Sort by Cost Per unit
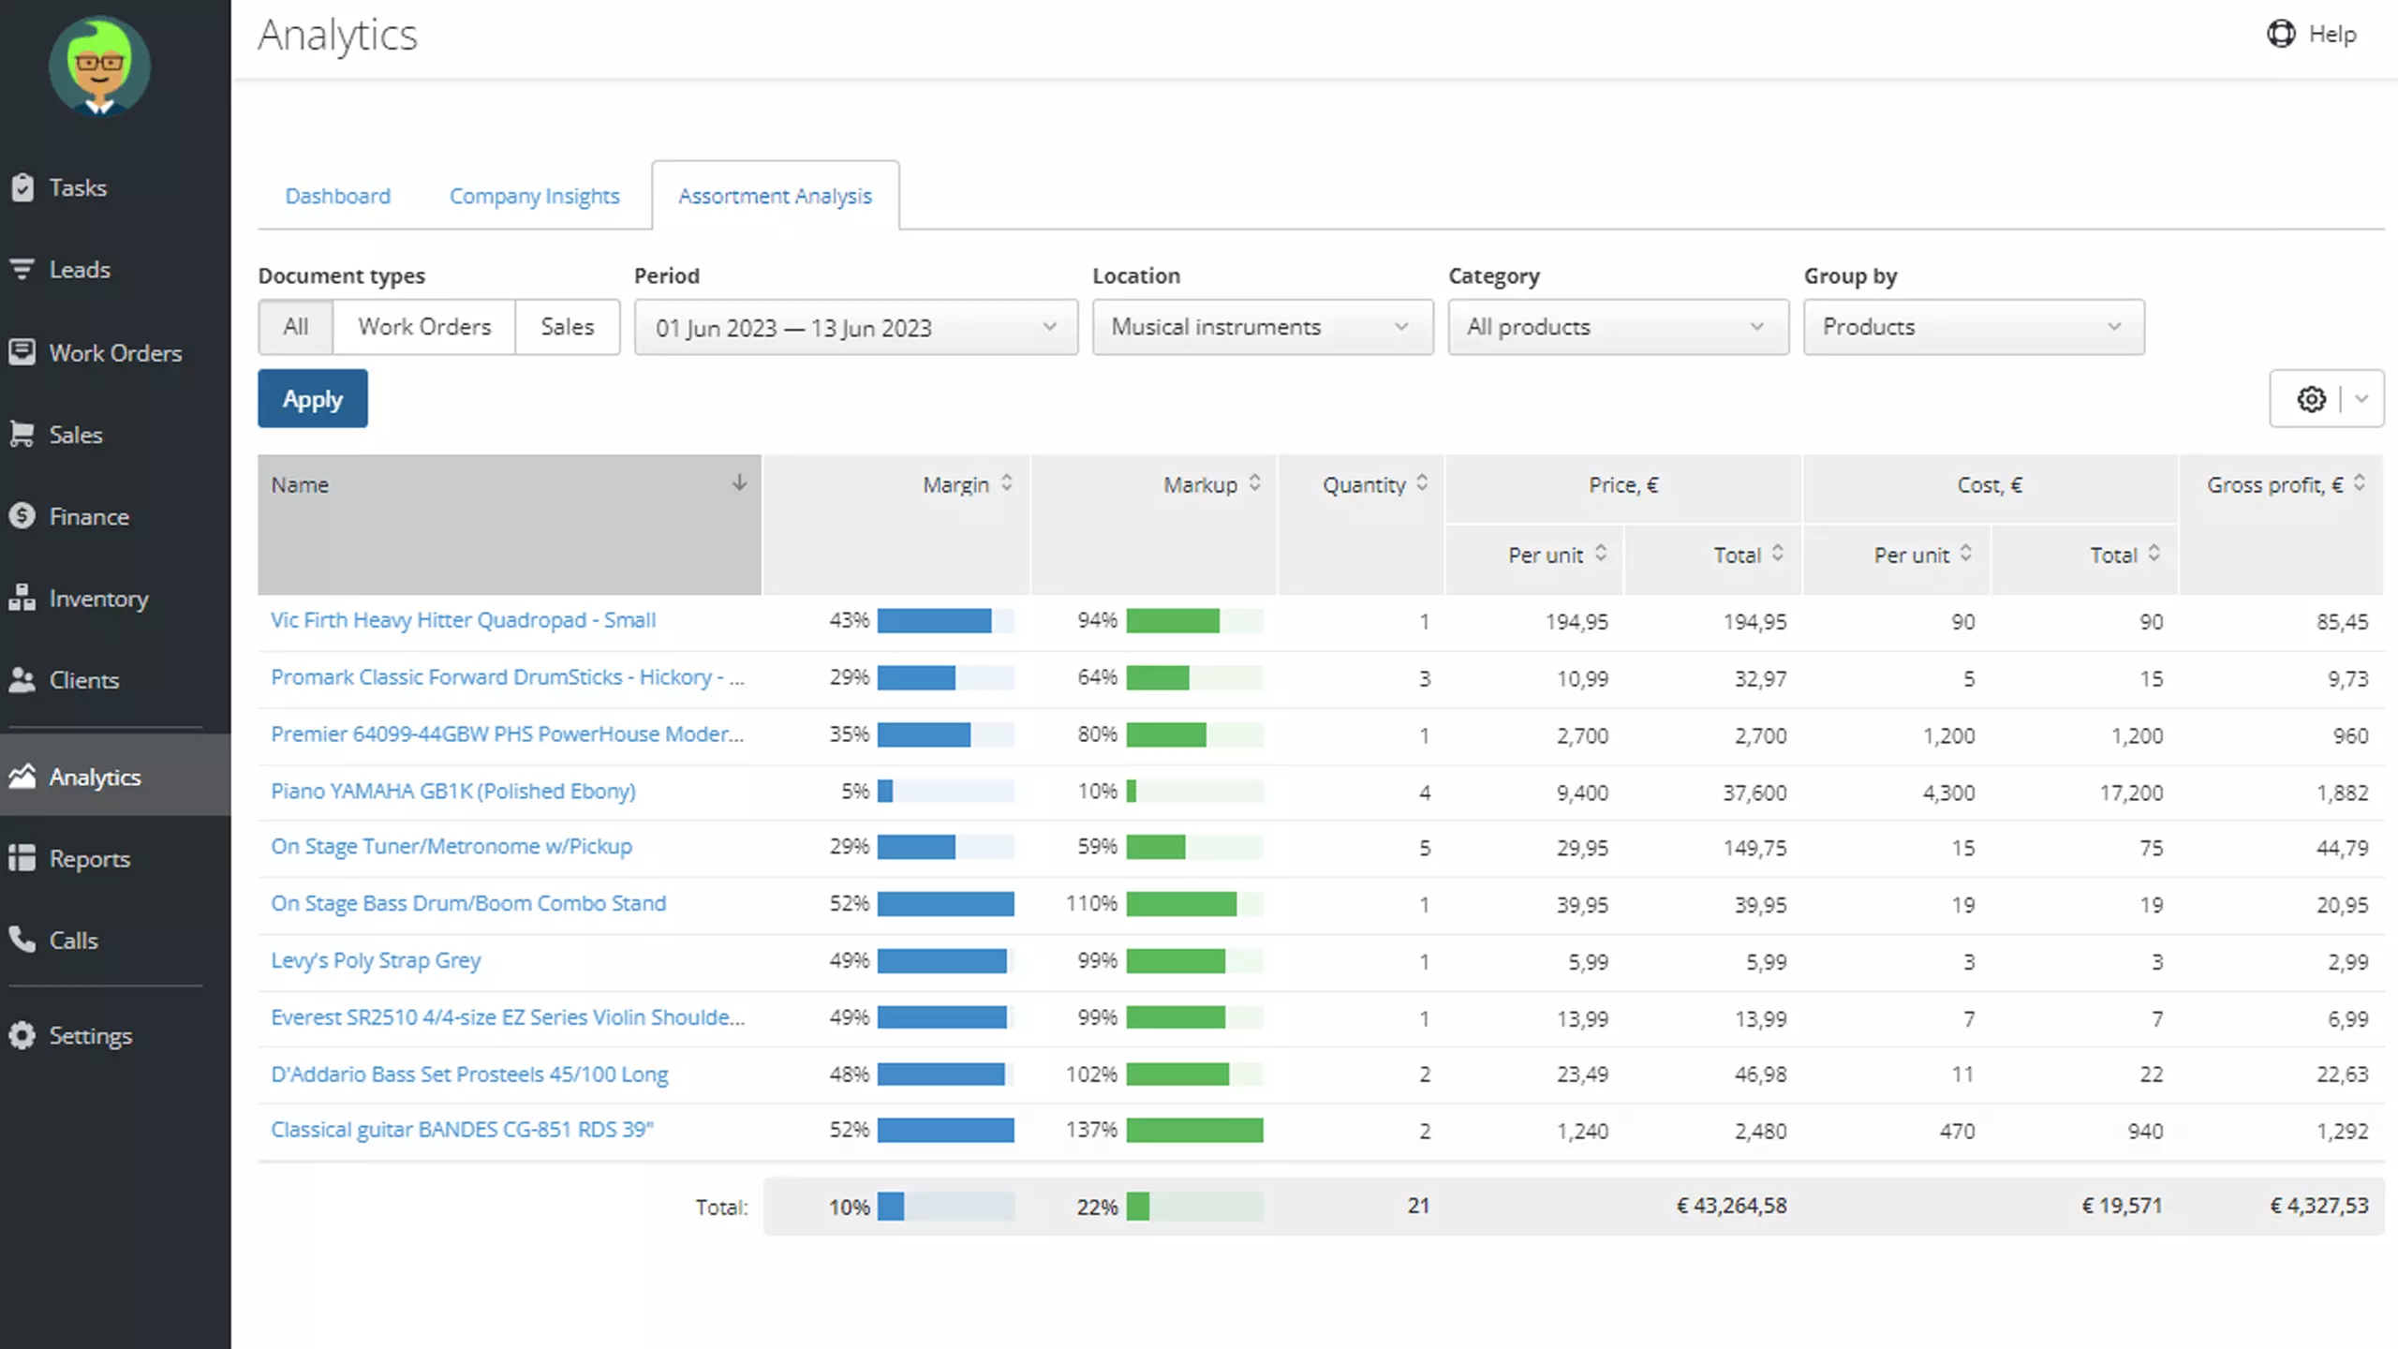 point(1965,554)
